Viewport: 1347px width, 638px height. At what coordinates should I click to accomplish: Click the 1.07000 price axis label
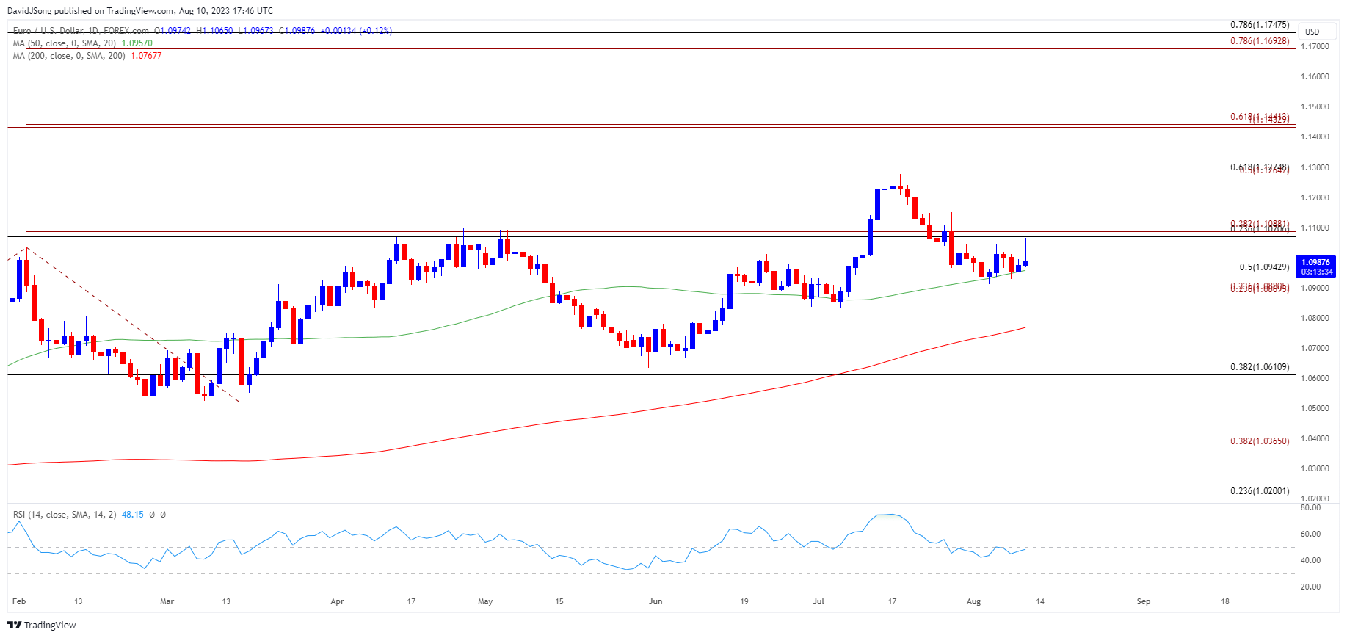(1315, 348)
